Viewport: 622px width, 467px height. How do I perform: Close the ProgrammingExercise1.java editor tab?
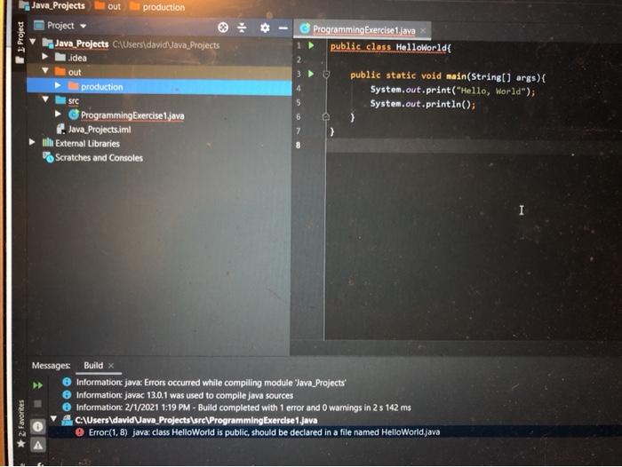(423, 30)
